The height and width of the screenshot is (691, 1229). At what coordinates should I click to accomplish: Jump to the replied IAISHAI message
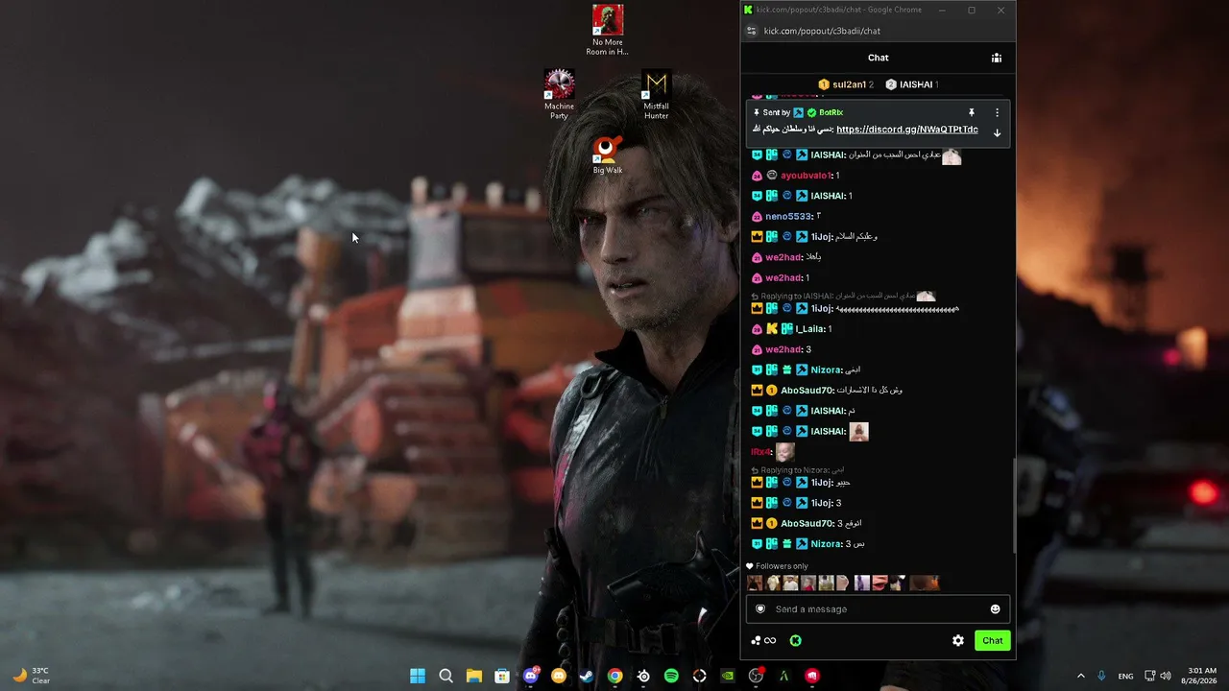point(843,297)
